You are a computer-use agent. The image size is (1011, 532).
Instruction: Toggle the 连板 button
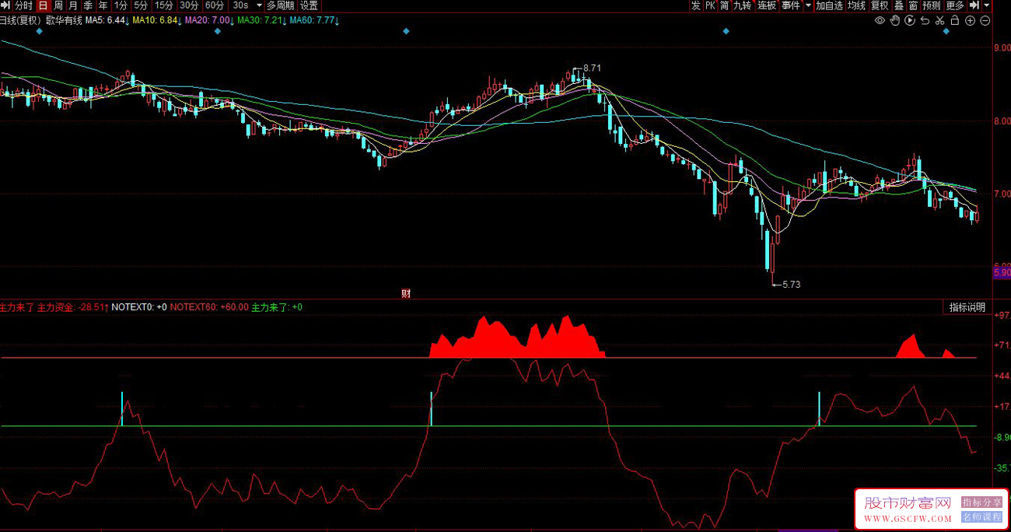pyautogui.click(x=767, y=5)
